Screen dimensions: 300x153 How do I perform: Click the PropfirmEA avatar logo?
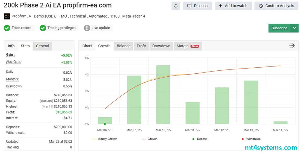[x=7, y=16]
